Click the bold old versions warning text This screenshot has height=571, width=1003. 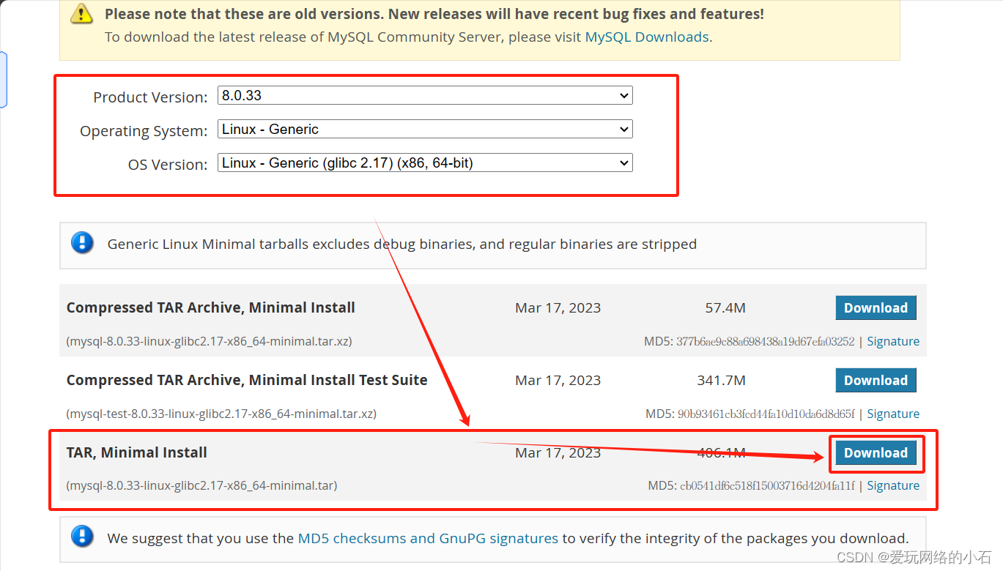434,14
